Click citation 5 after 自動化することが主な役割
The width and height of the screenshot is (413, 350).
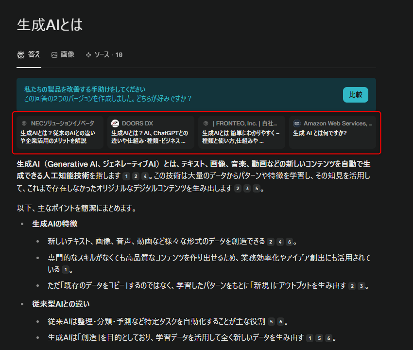(x=271, y=321)
